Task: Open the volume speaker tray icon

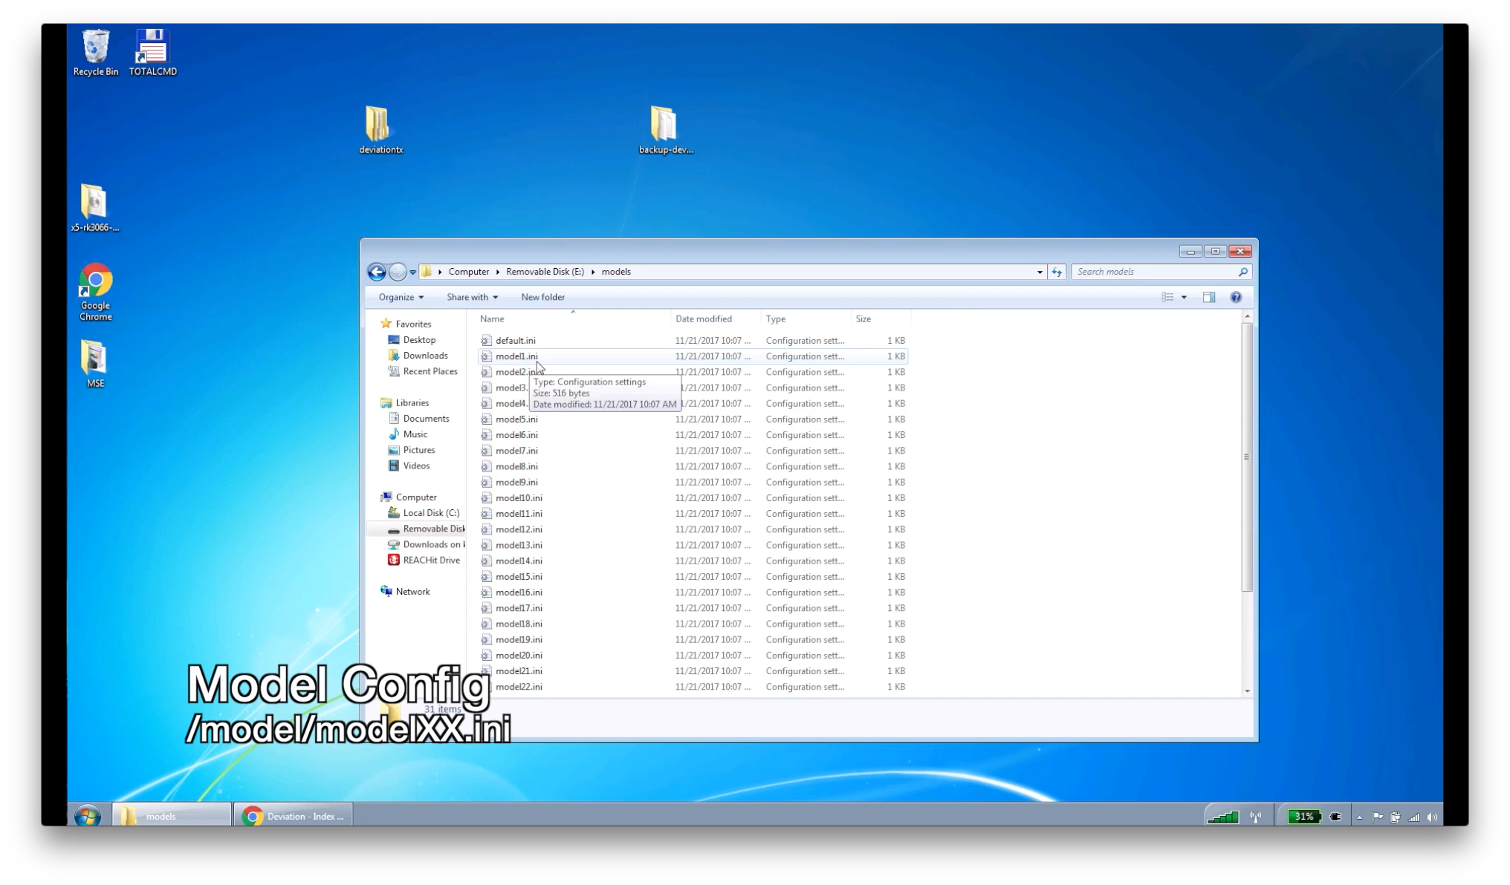Action: pyautogui.click(x=1432, y=817)
